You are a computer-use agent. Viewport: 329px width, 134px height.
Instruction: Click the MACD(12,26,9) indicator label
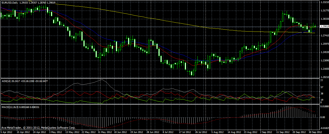[10, 107]
